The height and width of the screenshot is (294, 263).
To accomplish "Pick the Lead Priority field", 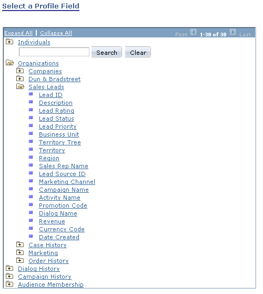I will 58,126.
